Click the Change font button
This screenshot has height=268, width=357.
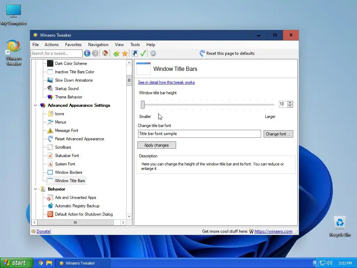[278, 134]
